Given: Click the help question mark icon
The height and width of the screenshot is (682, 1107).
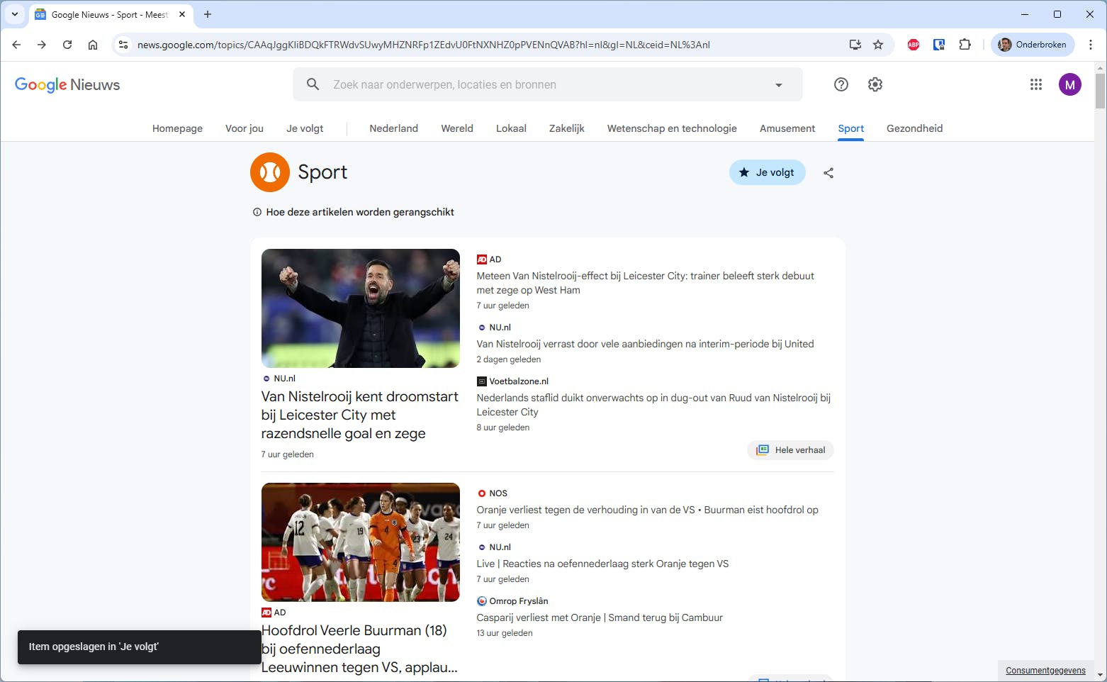Looking at the screenshot, I should [841, 84].
